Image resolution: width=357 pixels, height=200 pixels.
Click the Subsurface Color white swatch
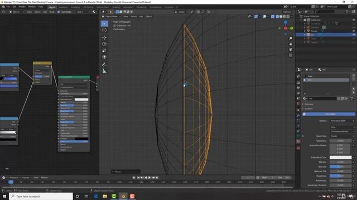340,157
